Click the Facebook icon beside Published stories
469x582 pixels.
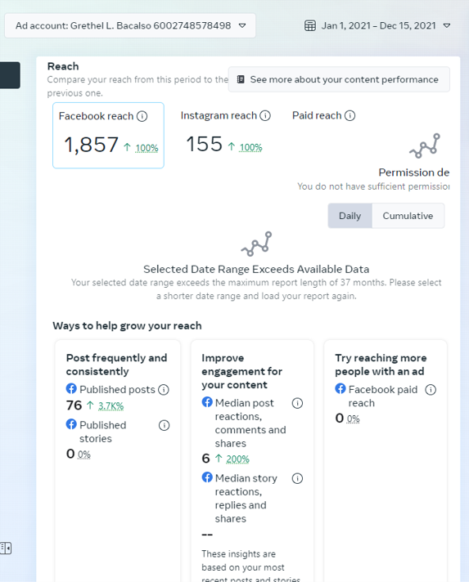[71, 424]
